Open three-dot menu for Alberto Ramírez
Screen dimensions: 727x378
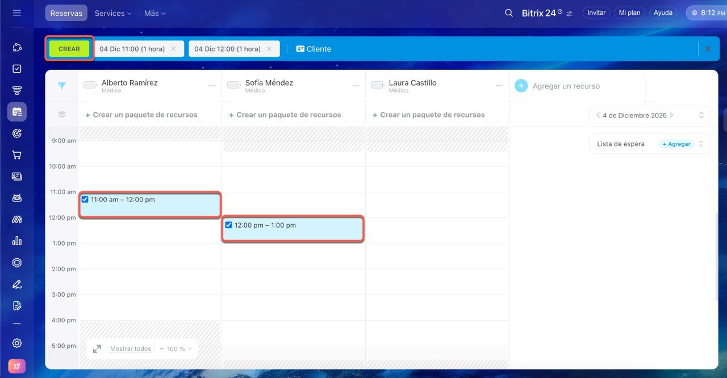pos(212,86)
